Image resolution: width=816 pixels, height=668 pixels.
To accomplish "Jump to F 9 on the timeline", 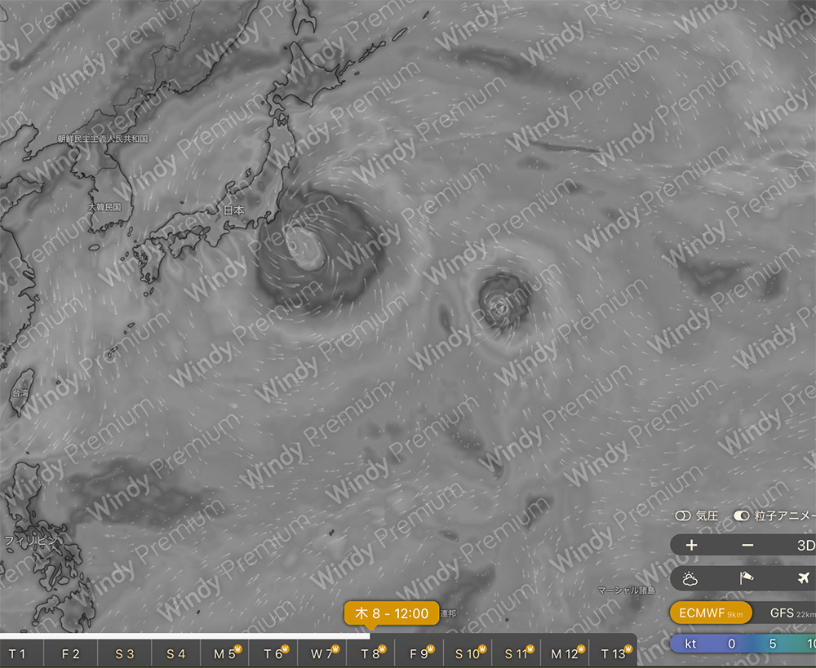I will (x=419, y=654).
